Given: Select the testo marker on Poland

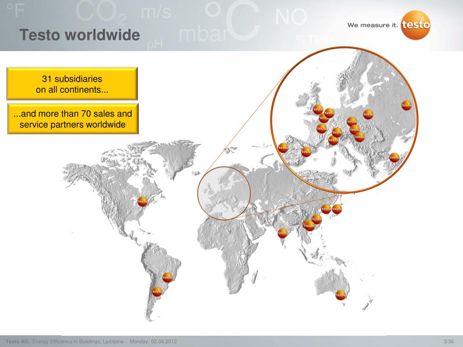Looking at the screenshot, I should [368, 114].
